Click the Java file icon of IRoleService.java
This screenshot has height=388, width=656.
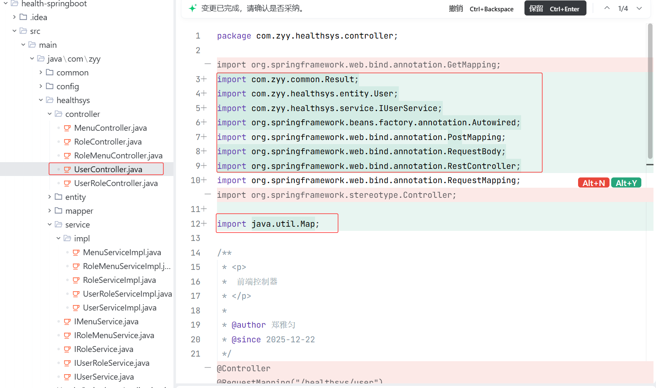click(67, 349)
